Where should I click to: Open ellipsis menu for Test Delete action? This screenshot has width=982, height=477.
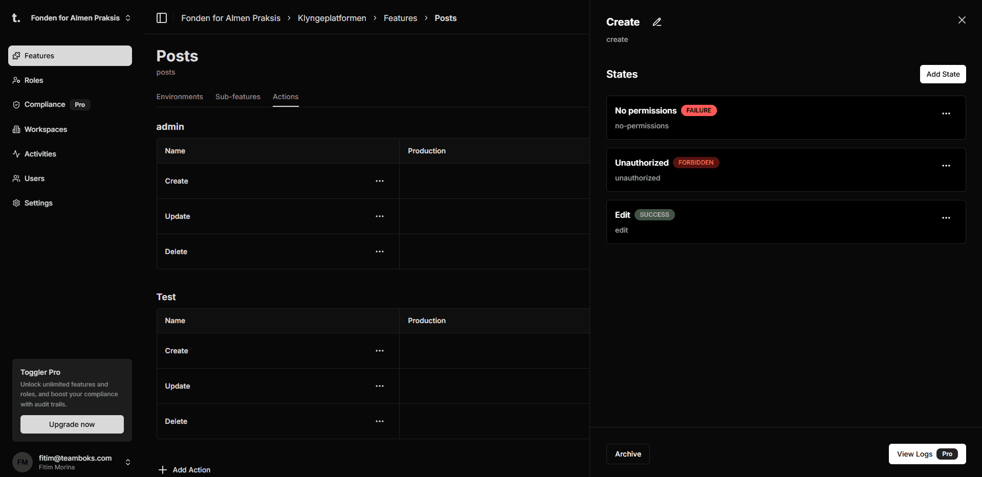[x=379, y=421]
